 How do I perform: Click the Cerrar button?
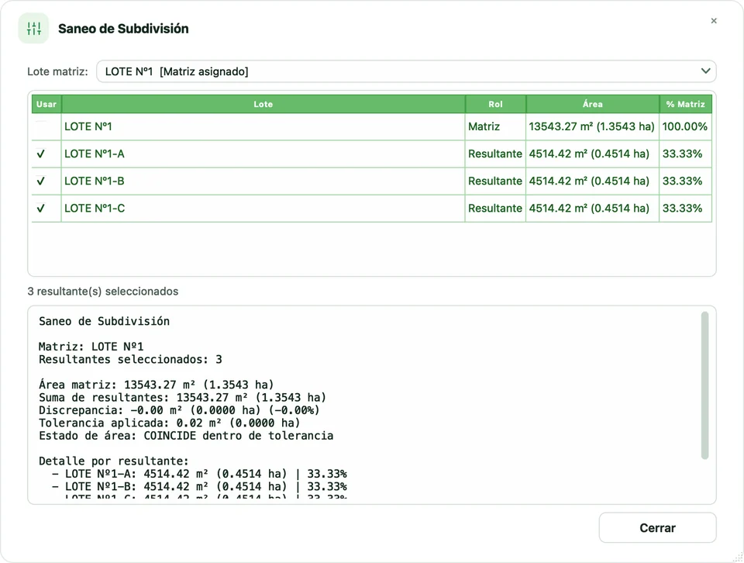pos(658,527)
